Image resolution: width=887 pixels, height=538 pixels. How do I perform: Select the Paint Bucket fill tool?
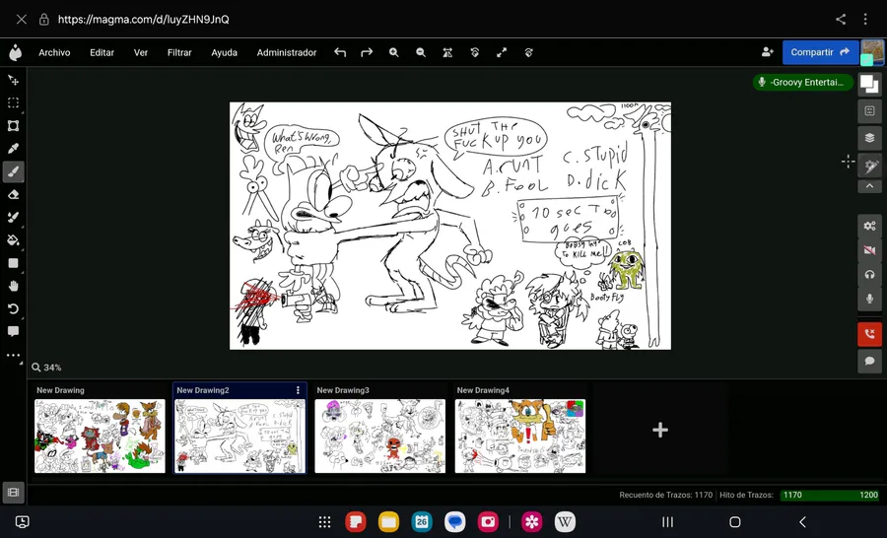(13, 240)
